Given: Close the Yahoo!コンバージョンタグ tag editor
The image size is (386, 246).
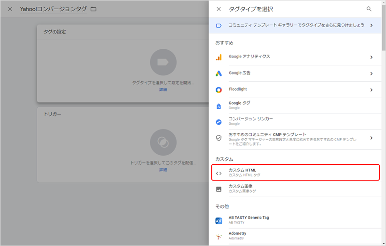Looking at the screenshot, I should tap(10, 9).
